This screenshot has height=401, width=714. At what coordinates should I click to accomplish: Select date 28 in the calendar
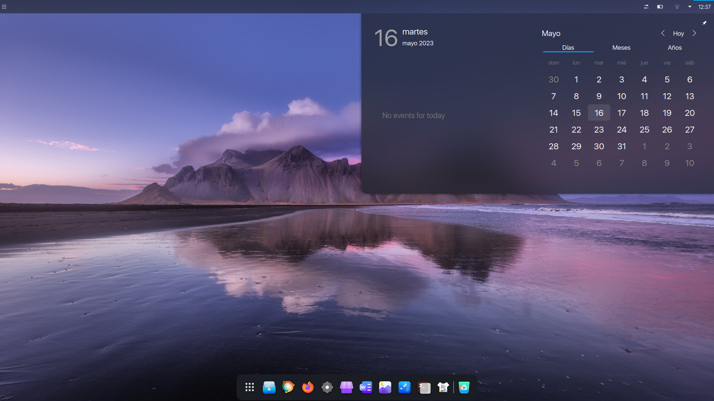553,146
